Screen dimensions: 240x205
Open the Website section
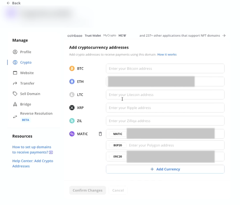tap(27, 73)
